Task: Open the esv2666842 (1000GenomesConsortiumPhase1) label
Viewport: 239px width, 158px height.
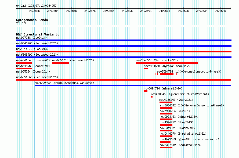Action: click(192, 105)
